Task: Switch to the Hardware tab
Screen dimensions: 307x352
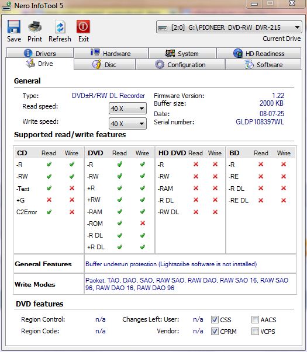Action: (x=111, y=53)
